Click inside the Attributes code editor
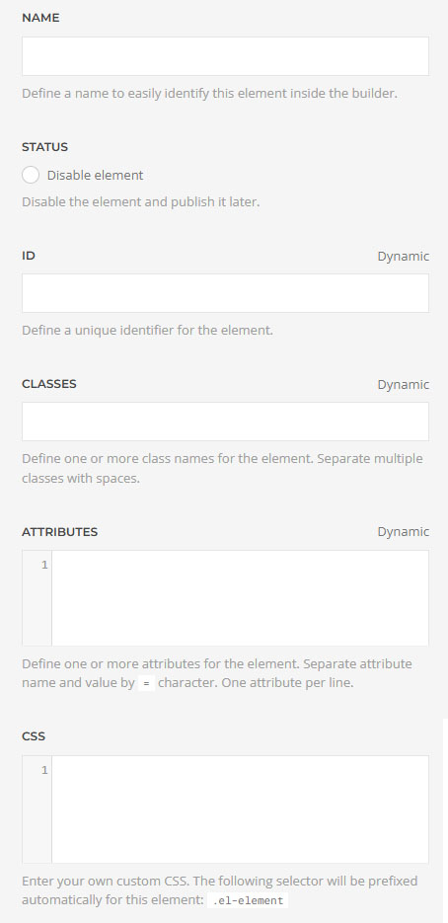This screenshot has width=448, height=923. click(240, 598)
